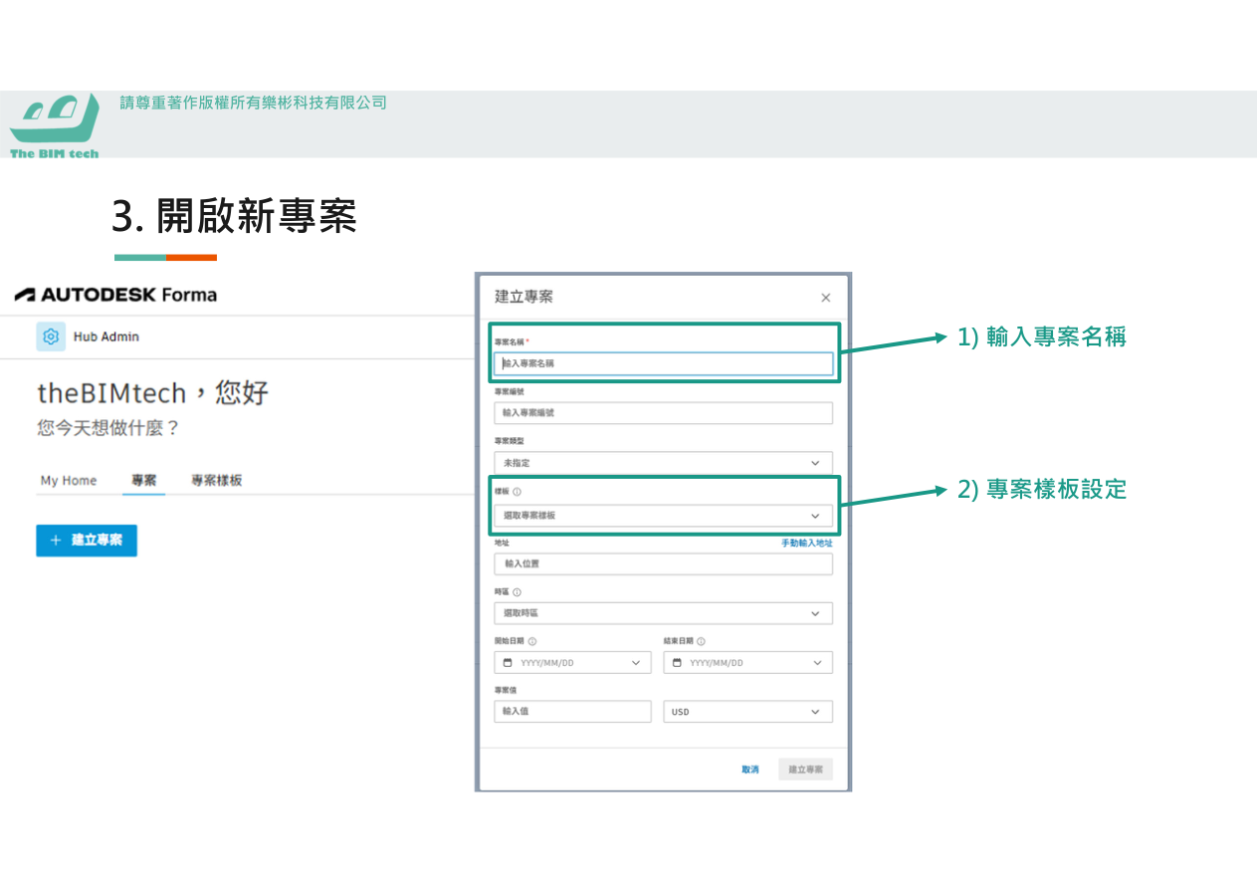Click the 建立專案 dialog title text

pos(524,297)
